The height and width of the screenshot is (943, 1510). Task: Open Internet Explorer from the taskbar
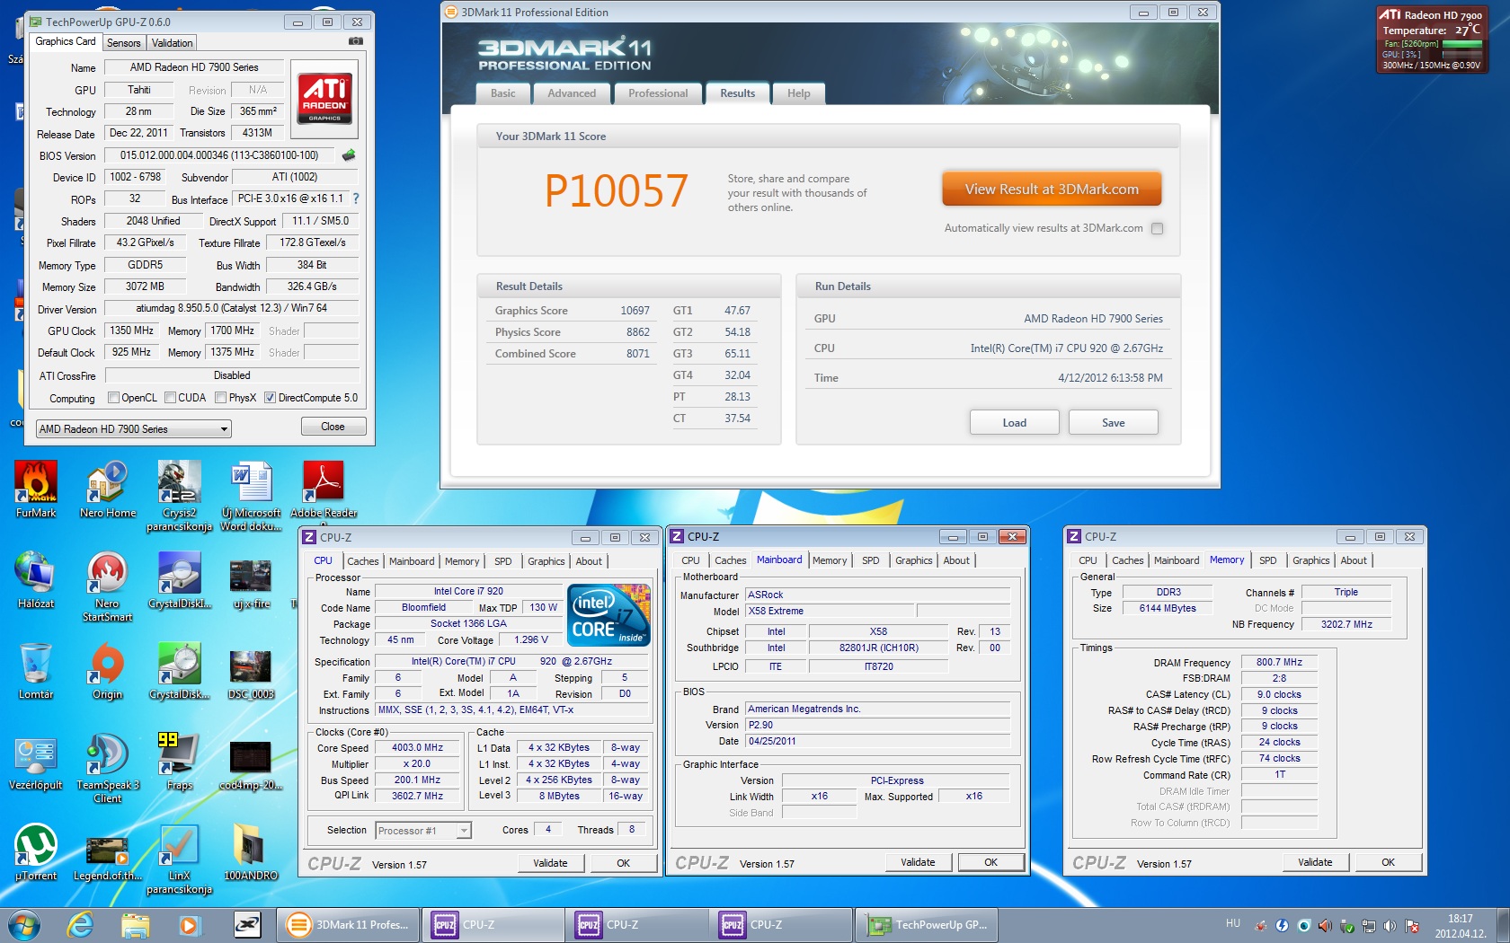tap(81, 924)
